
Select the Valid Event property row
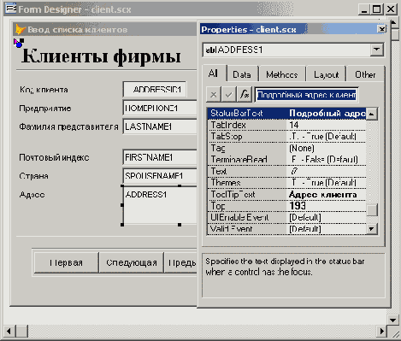click(286, 229)
